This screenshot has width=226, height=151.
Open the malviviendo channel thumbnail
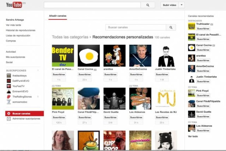[140, 140]
